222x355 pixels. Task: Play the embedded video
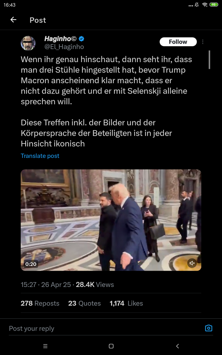pyautogui.click(x=111, y=220)
